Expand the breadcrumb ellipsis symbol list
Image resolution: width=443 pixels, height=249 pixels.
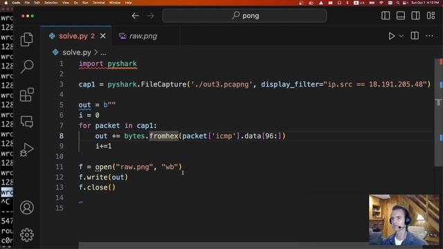pyautogui.click(x=103, y=53)
